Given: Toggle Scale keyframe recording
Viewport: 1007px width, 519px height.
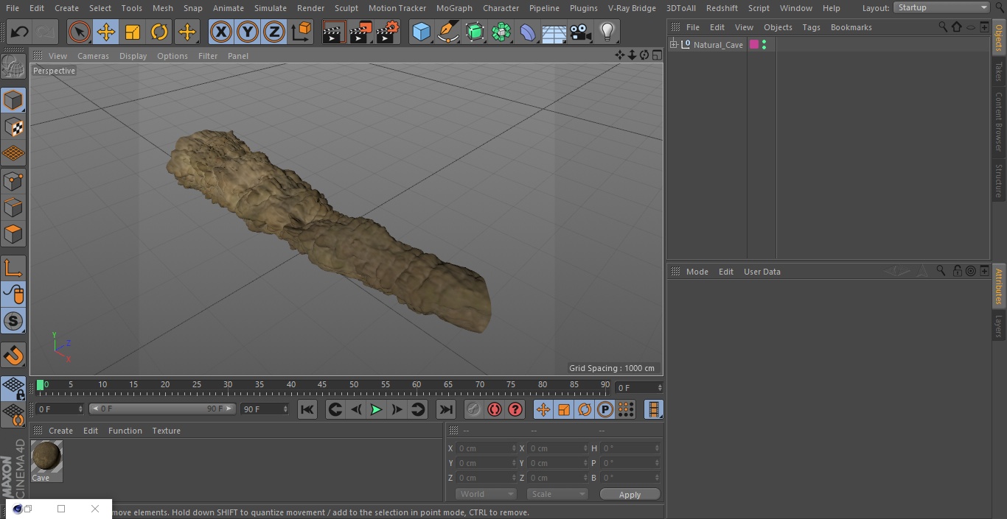Looking at the screenshot, I should pos(564,409).
